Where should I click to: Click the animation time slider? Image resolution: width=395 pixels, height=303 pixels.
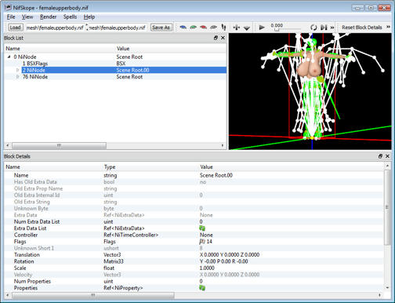pyautogui.click(x=286, y=29)
